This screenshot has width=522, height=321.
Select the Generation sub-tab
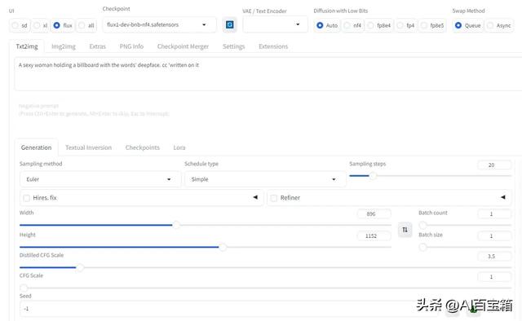36,147
